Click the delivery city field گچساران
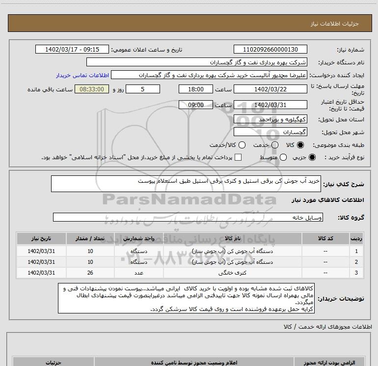The image size is (378, 366). (x=270, y=132)
